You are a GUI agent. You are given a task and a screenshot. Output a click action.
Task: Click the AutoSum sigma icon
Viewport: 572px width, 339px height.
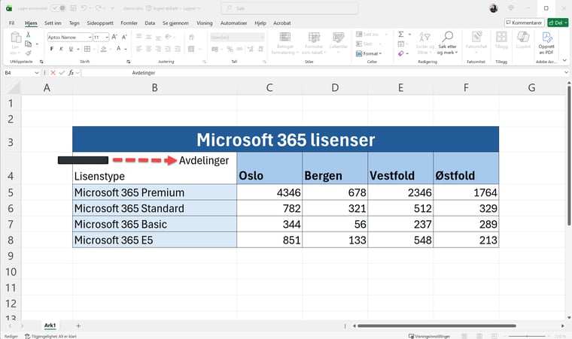(x=401, y=35)
